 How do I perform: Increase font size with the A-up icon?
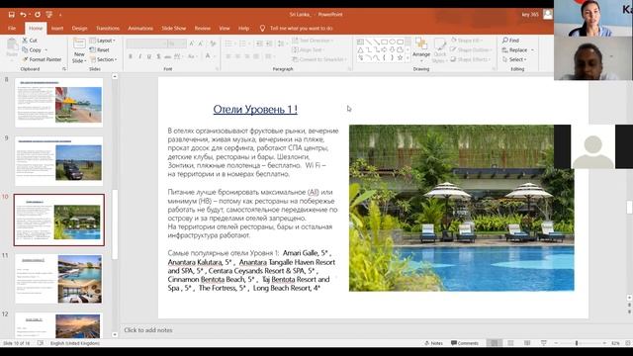coord(191,44)
